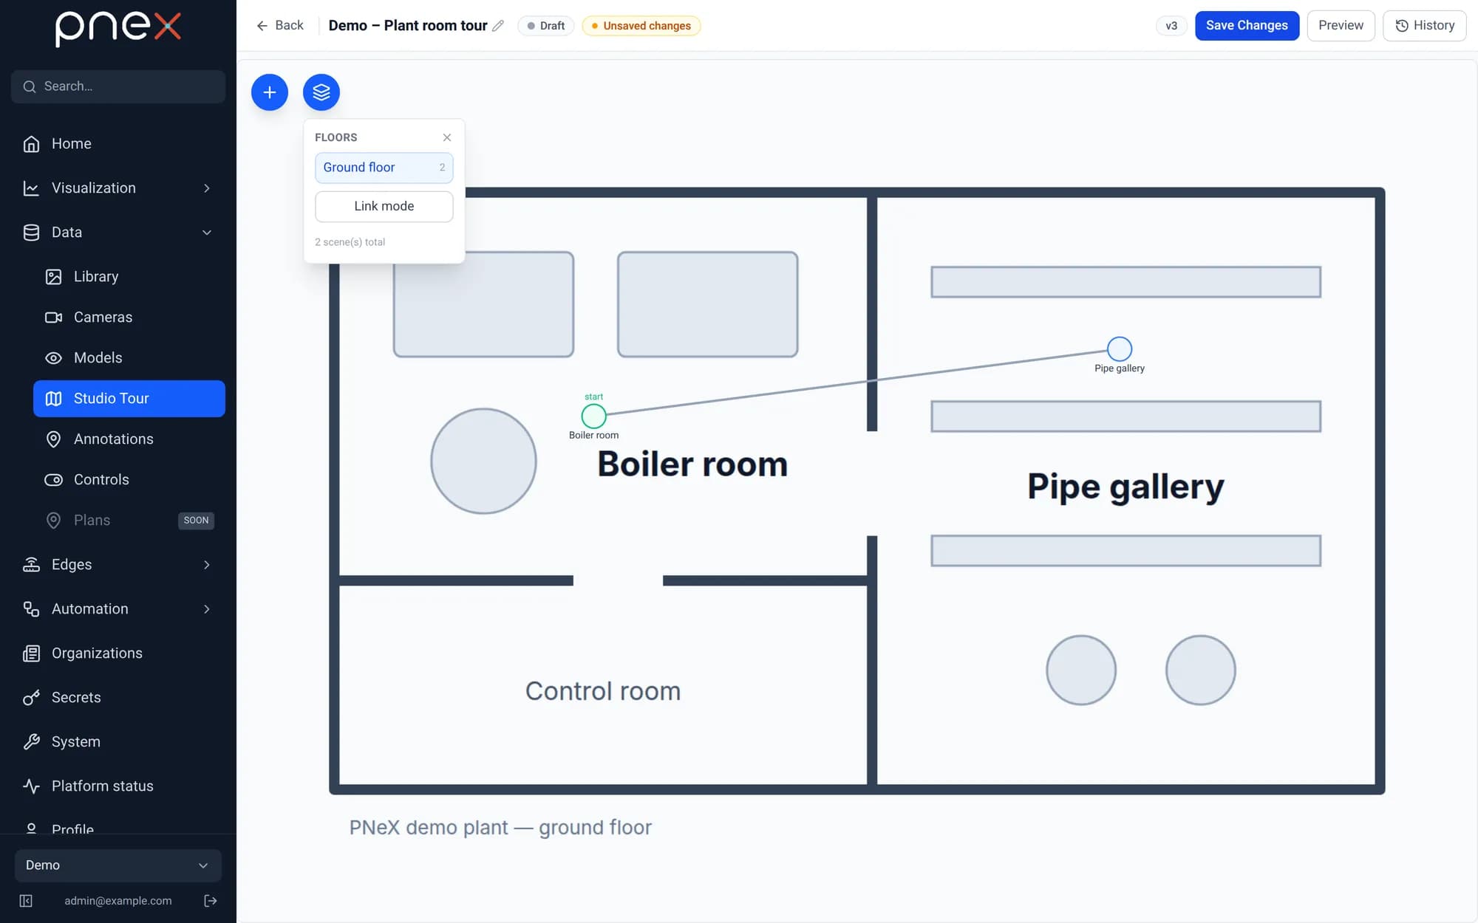Open the History panel
The image size is (1478, 923).
click(x=1424, y=26)
